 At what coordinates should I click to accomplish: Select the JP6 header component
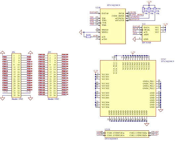tap(17, 75)
